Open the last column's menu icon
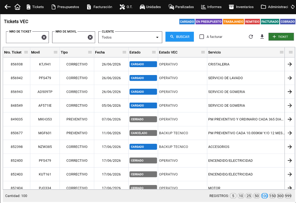 click(x=291, y=52)
